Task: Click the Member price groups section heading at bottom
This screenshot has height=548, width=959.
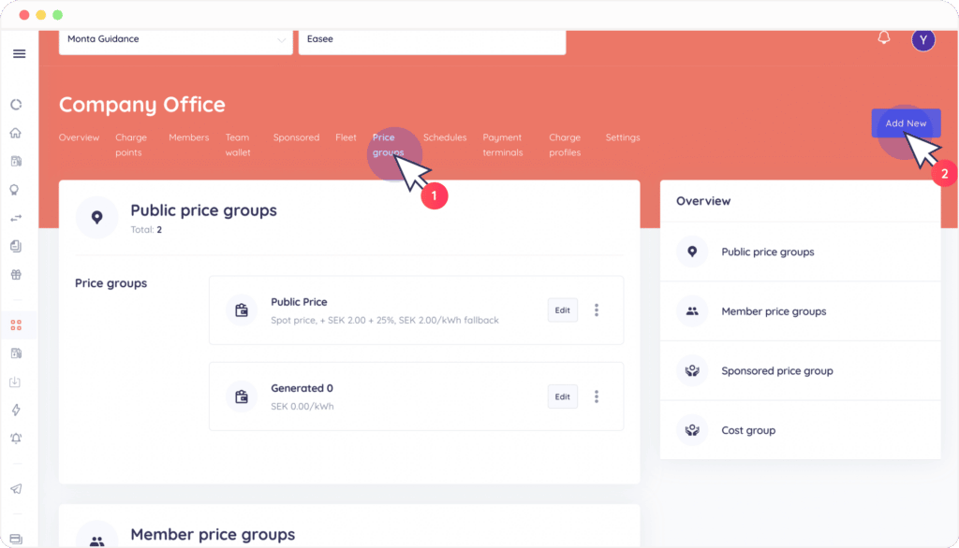Action: (x=213, y=535)
